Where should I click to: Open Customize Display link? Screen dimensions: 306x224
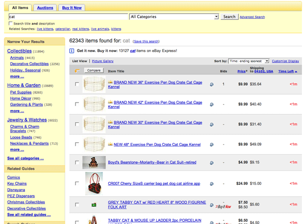coord(286,61)
